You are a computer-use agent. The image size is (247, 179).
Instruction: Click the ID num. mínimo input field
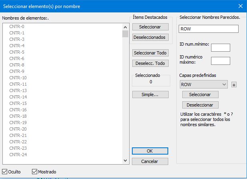220,48
